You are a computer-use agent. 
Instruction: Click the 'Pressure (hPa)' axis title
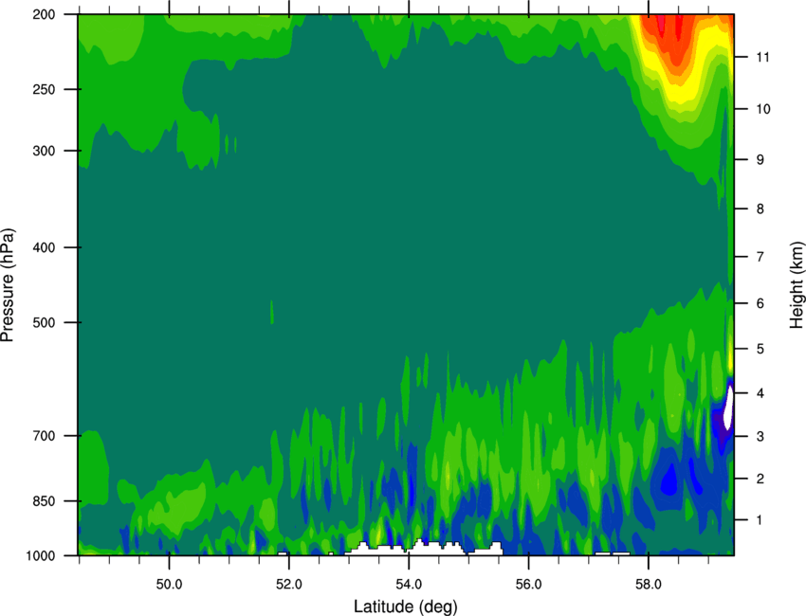coord(8,285)
